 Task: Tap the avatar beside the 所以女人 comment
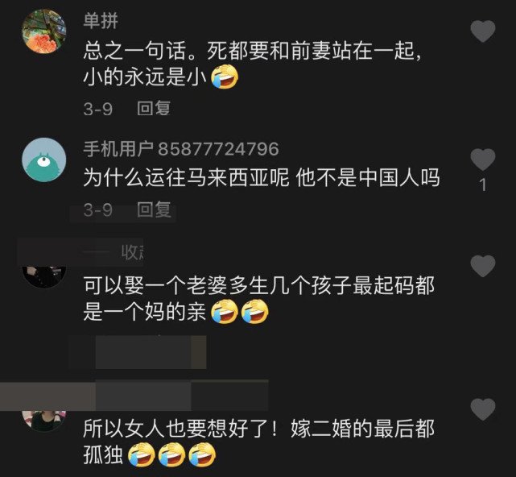(x=44, y=421)
